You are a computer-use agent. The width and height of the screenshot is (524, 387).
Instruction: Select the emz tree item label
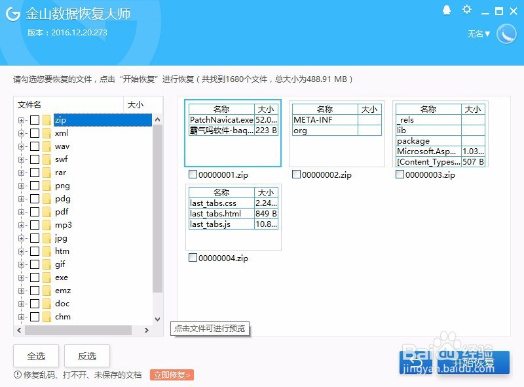click(x=63, y=291)
